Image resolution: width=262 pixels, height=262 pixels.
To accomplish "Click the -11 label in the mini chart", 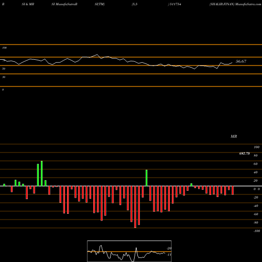I will pyautogui.click(x=169, y=255).
